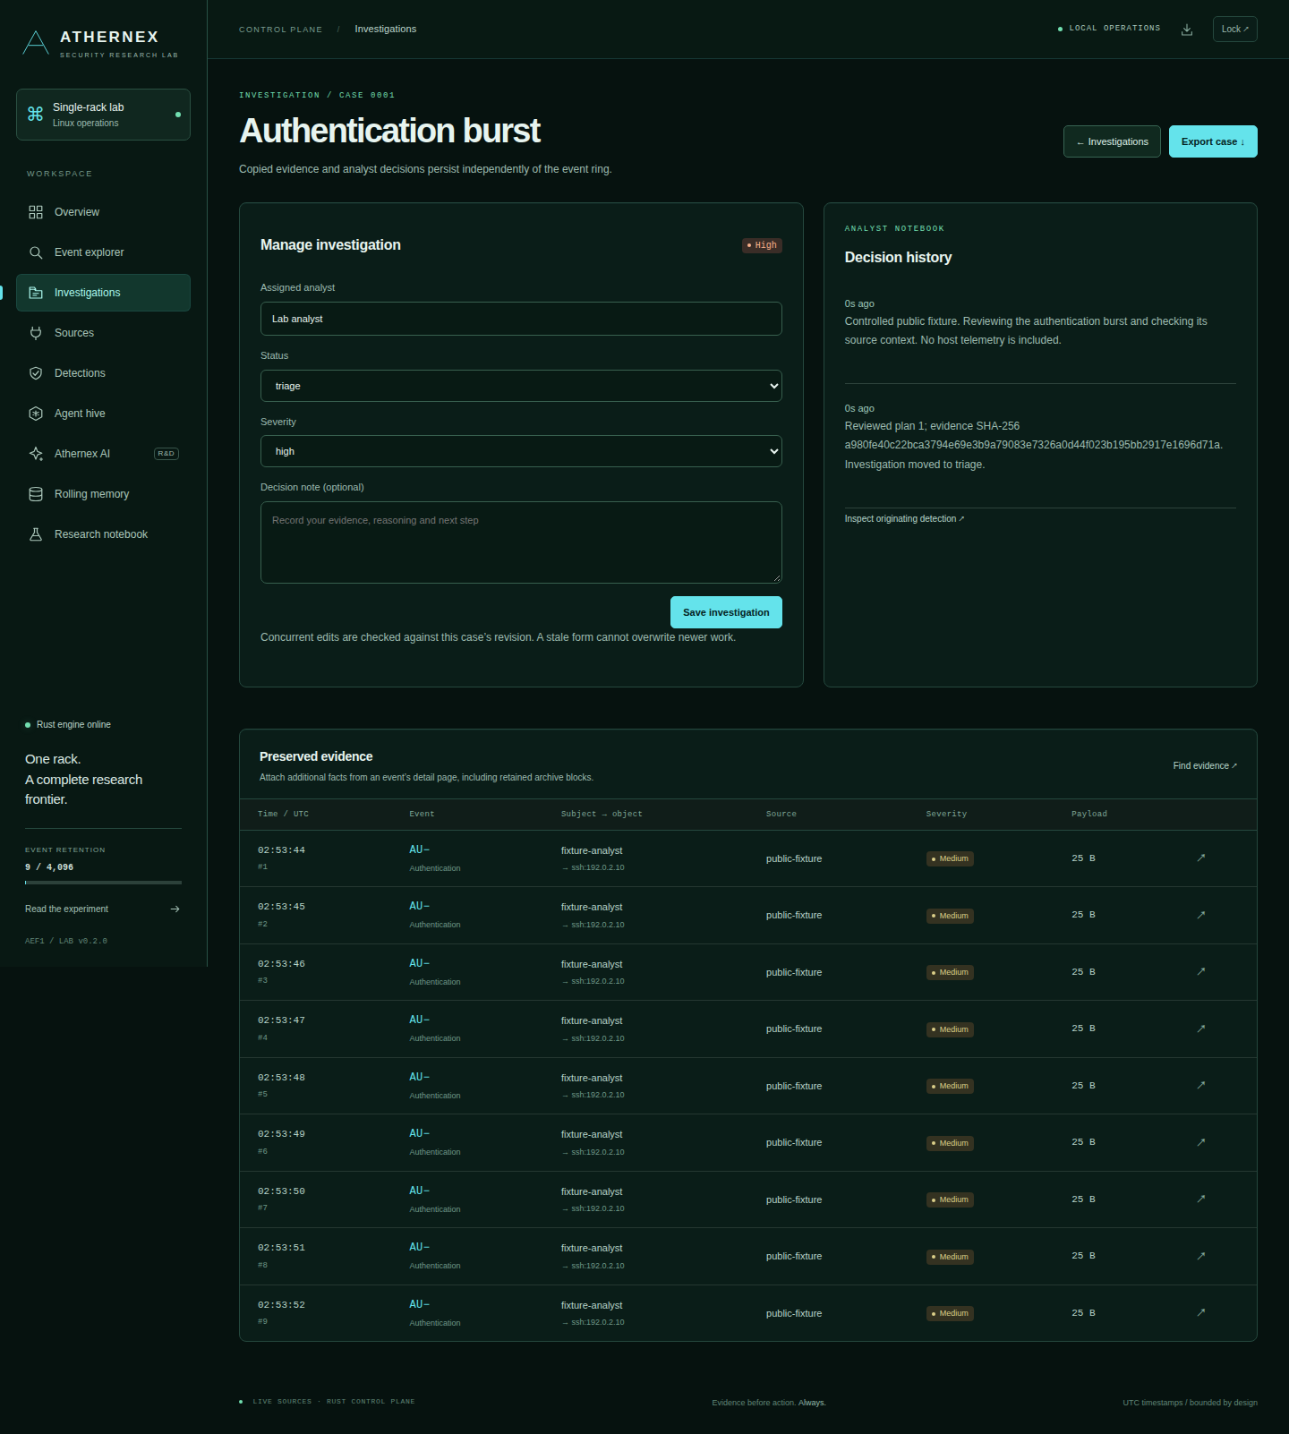Expand the Severity dropdown showing high

click(521, 451)
